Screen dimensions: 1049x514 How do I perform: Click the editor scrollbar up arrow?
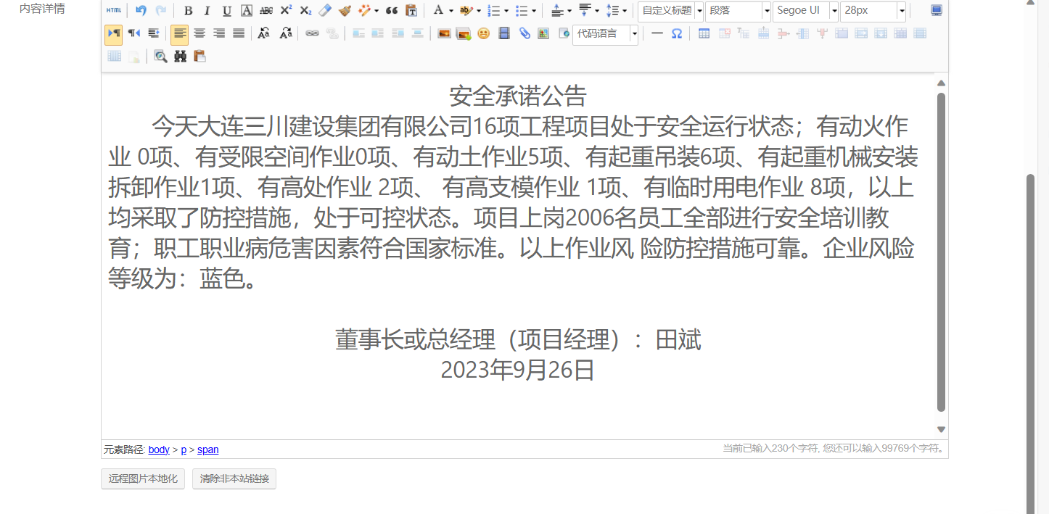pos(941,83)
